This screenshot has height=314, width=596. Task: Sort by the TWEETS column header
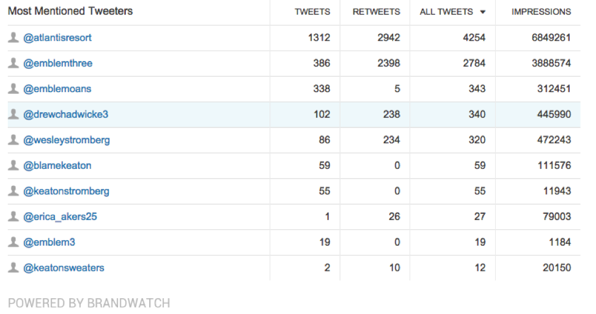[312, 12]
